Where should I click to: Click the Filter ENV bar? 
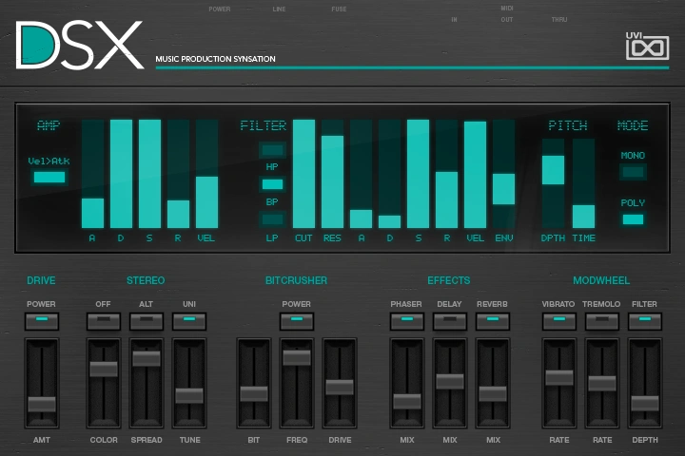[503, 174]
